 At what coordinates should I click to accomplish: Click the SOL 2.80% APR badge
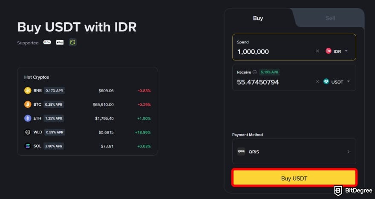coord(54,146)
